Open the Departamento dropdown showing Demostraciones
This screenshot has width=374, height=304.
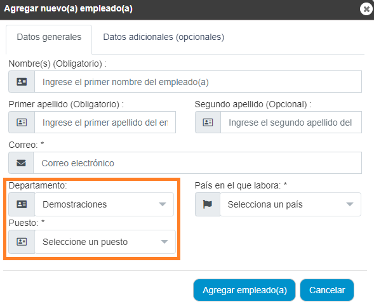pos(104,204)
